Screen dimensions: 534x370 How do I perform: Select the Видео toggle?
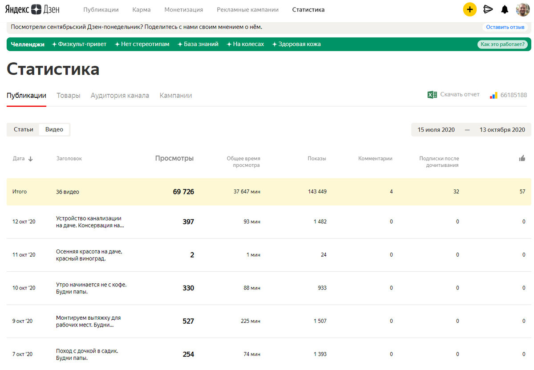[x=54, y=129]
